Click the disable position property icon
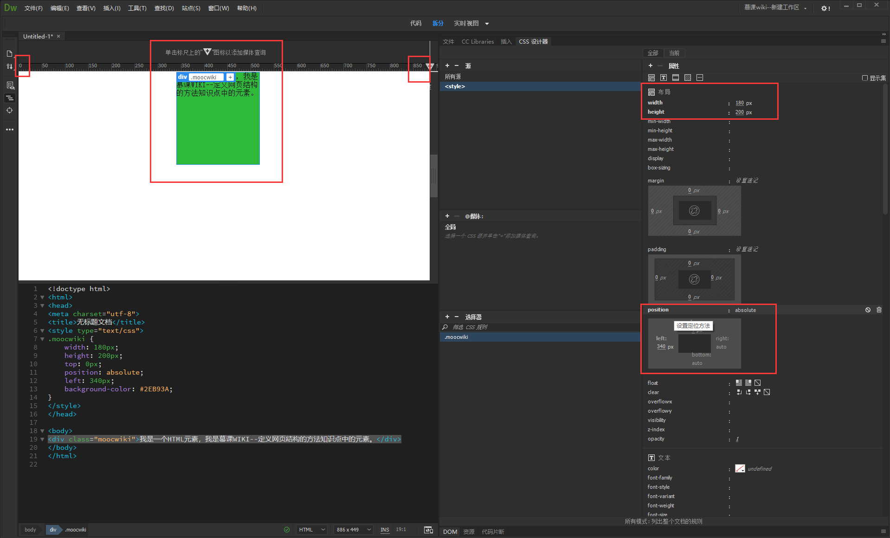 coord(868,310)
